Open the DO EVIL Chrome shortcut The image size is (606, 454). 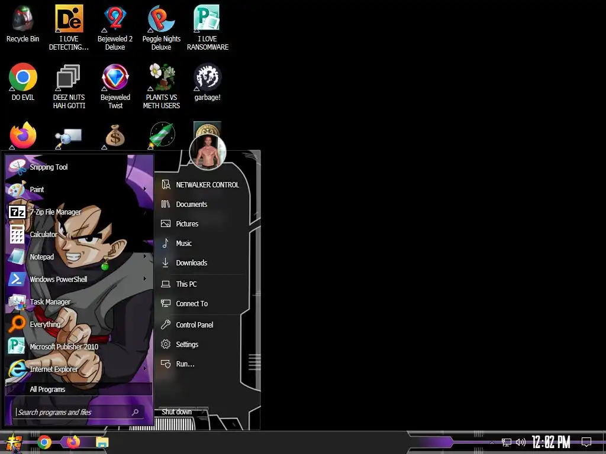(x=23, y=82)
